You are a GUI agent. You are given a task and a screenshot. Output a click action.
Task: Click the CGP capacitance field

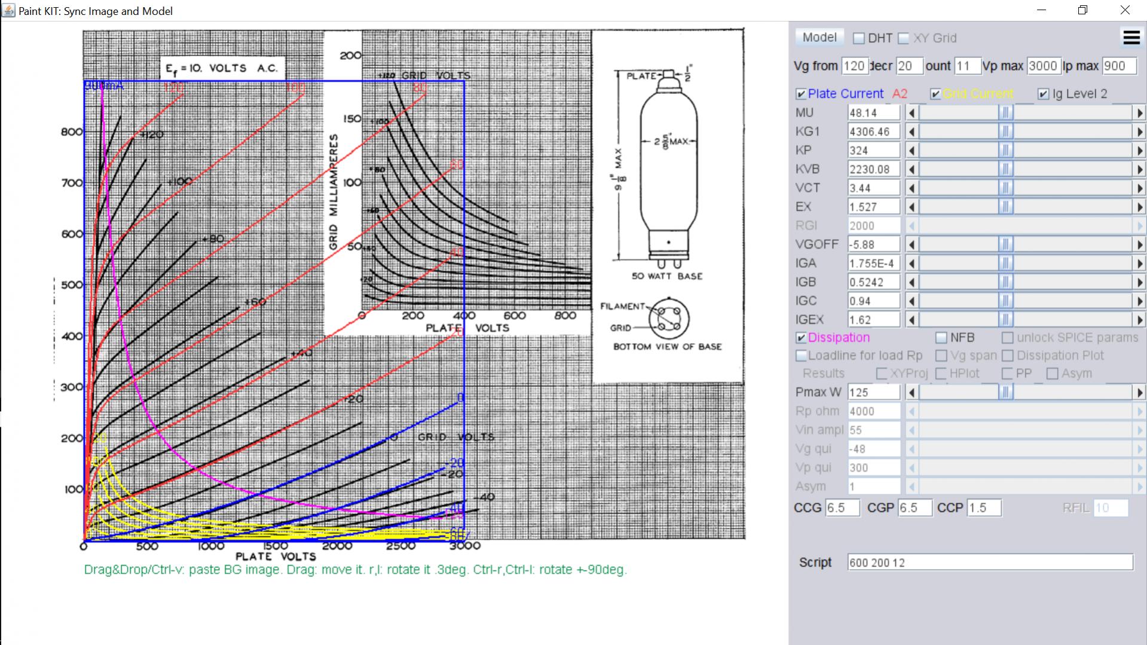tap(914, 508)
